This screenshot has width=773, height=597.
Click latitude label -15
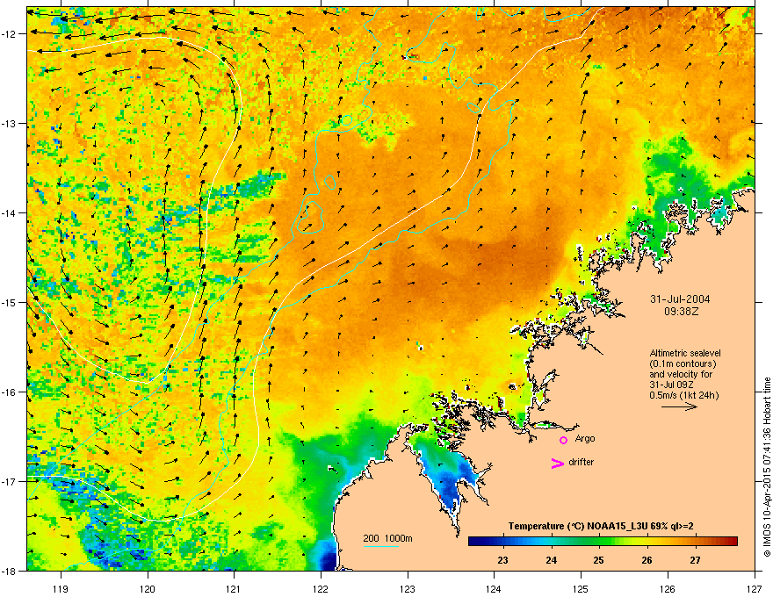(10, 302)
